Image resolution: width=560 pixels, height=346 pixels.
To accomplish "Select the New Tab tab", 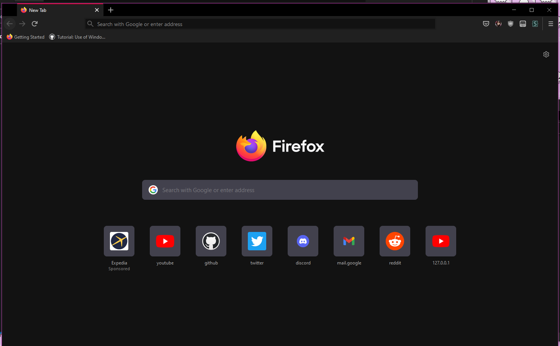I will click(x=60, y=10).
